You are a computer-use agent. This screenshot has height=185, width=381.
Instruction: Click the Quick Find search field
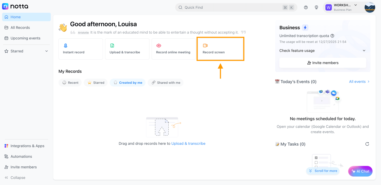(x=236, y=7)
